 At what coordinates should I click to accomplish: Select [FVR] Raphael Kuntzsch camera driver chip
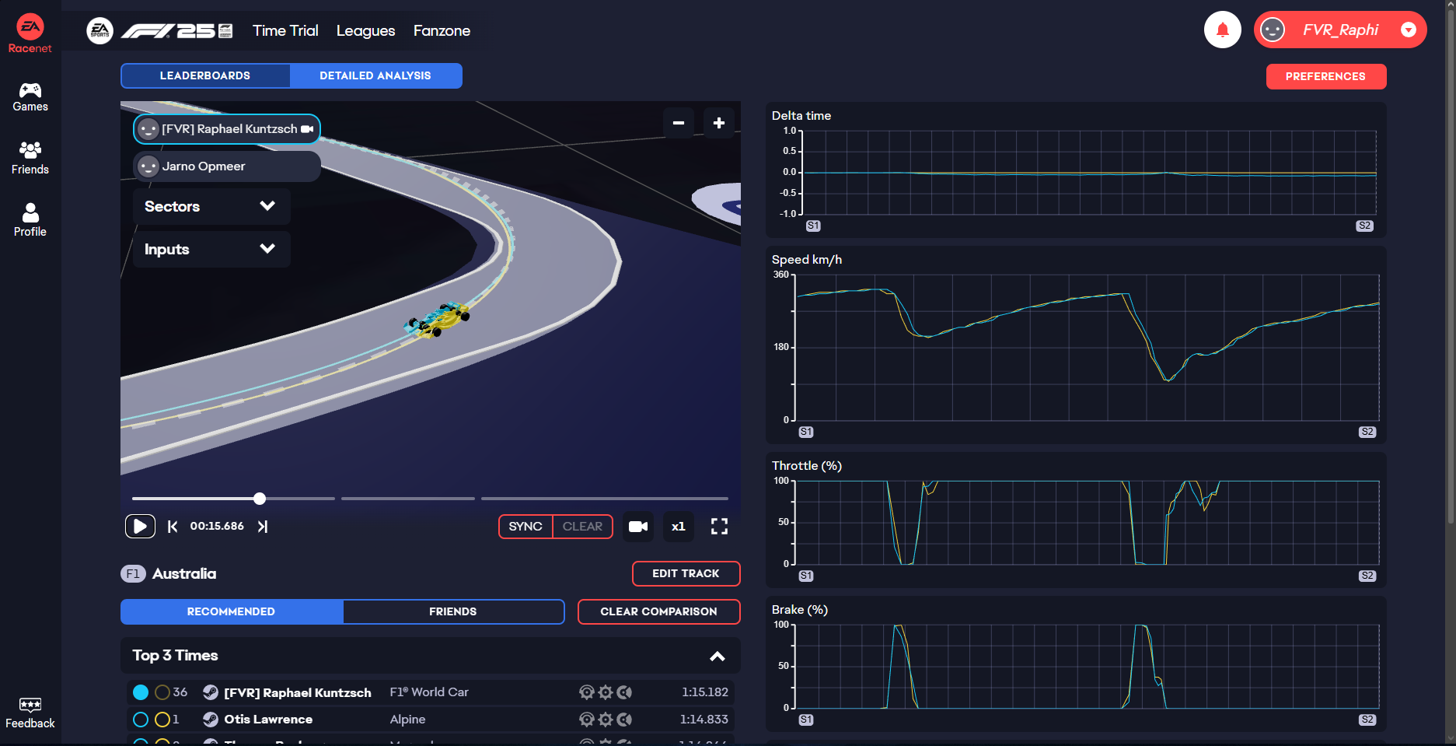click(x=227, y=129)
